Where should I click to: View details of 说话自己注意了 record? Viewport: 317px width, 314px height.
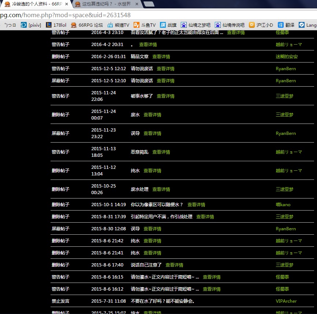tap(175, 265)
